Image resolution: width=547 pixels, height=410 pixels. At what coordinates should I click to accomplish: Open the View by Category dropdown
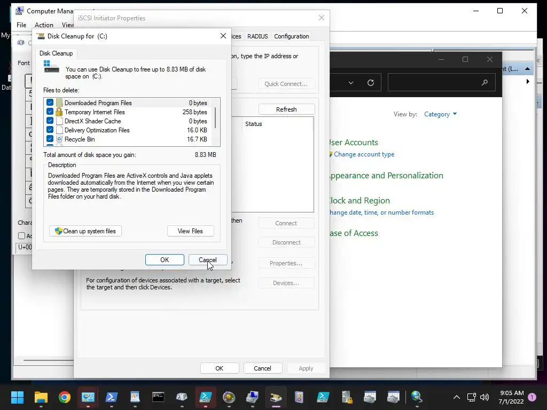440,114
